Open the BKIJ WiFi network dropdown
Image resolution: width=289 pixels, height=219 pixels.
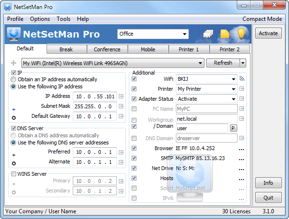click(207, 79)
